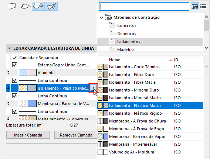Screen dimensions: 210x159
Task: Switch to flat list view icon
Action: coord(203,6)
